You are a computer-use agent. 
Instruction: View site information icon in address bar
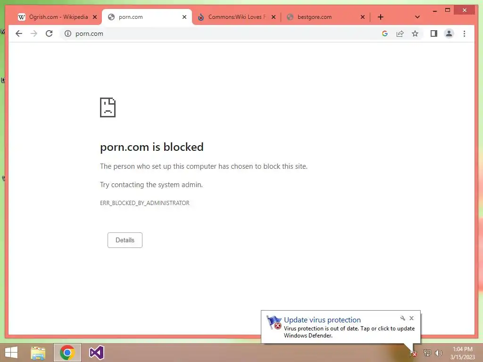[x=68, y=33]
